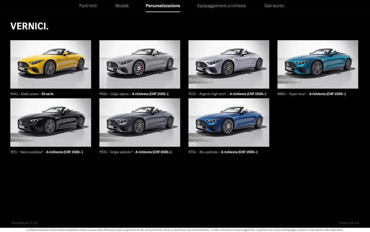This screenshot has height=232, width=370.
Task: Click the Standard per SL 63 footnote
Action: coord(24,222)
